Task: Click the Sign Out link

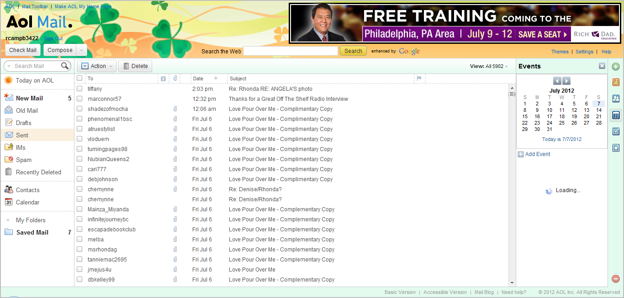Action: pyautogui.click(x=53, y=38)
